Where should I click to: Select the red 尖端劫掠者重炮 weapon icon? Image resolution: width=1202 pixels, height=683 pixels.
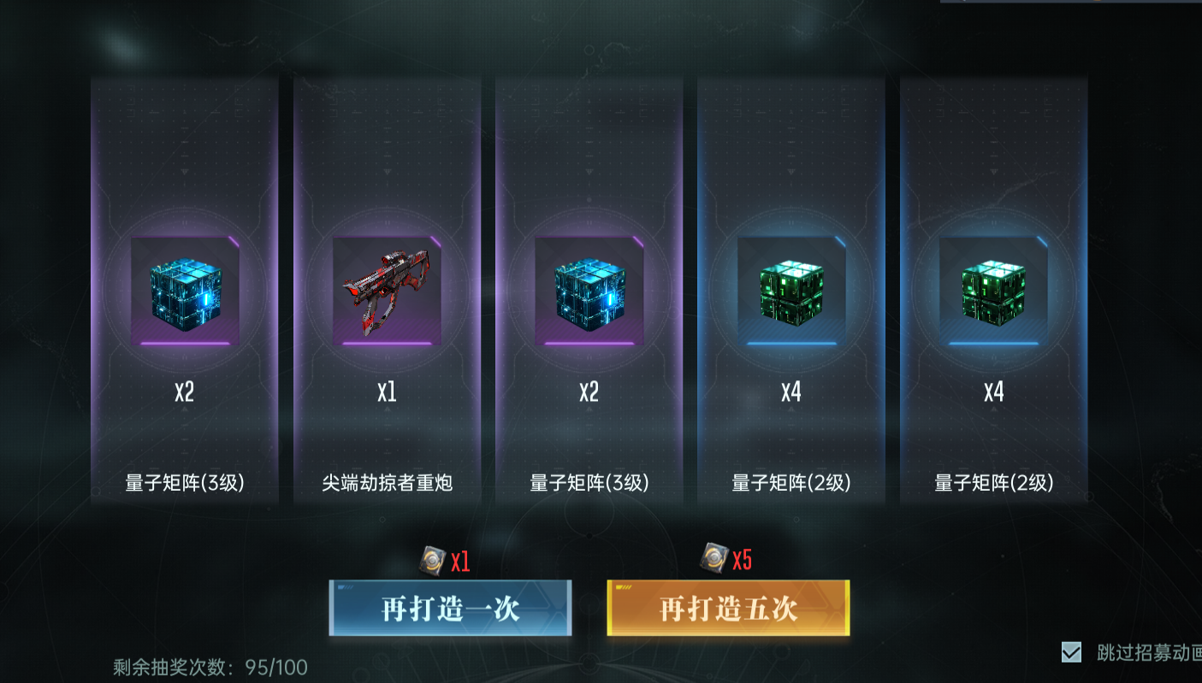coord(387,291)
